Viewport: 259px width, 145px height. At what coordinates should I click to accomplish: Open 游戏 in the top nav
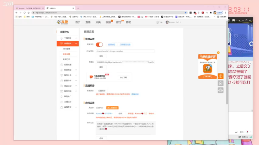click(118, 22)
